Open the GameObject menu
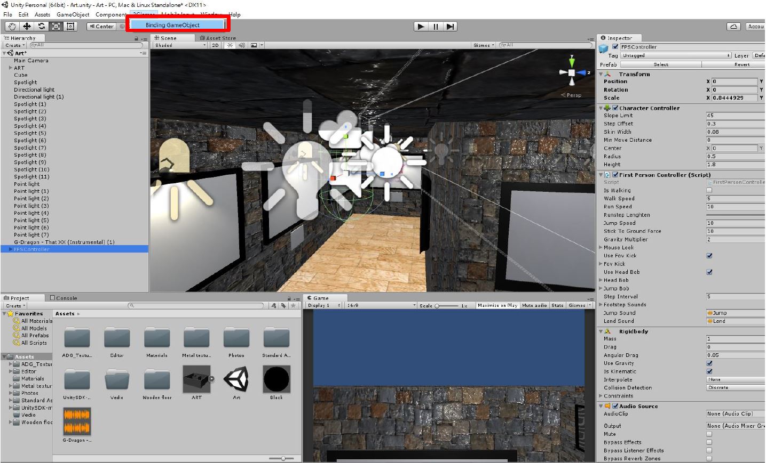 73,14
